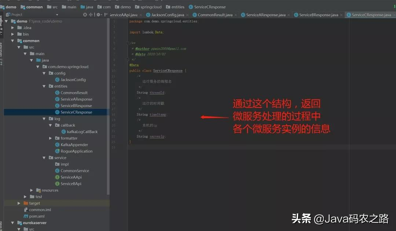Open kafkaLogCallBack class in the tree

(x=82, y=132)
